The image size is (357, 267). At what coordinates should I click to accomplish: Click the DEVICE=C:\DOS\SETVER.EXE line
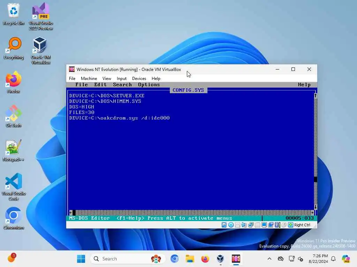(x=107, y=96)
